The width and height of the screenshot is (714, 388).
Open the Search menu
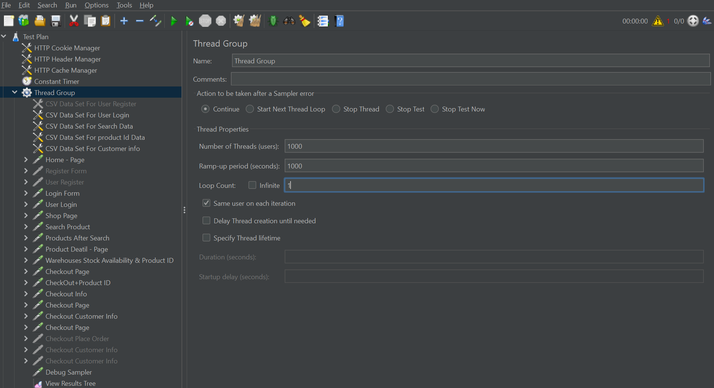coord(47,5)
